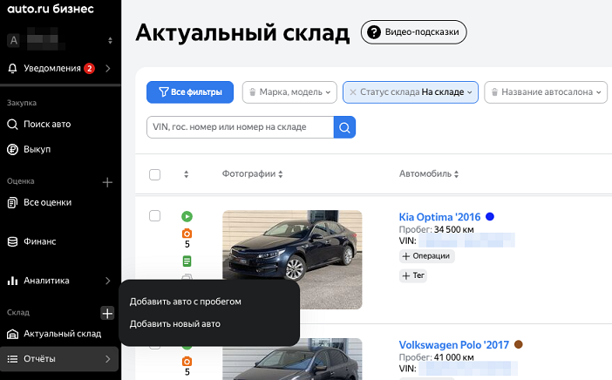Open the Уведомления bell icon

(x=12, y=69)
